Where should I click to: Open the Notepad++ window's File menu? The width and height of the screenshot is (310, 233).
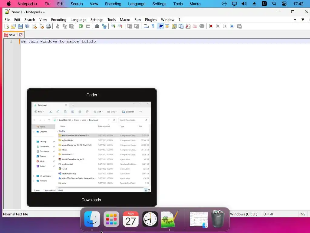click(7, 20)
